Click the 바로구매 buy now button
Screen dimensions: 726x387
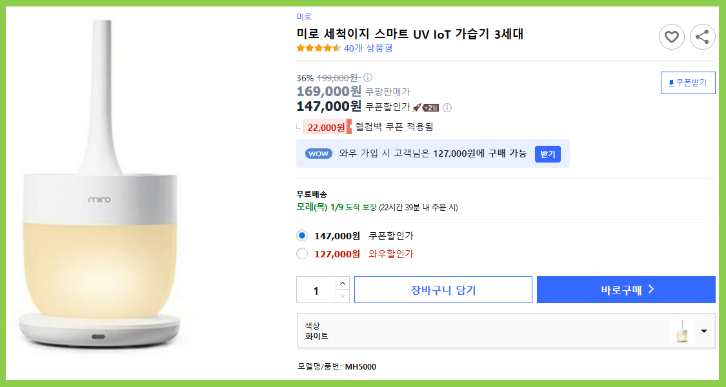pyautogui.click(x=625, y=289)
